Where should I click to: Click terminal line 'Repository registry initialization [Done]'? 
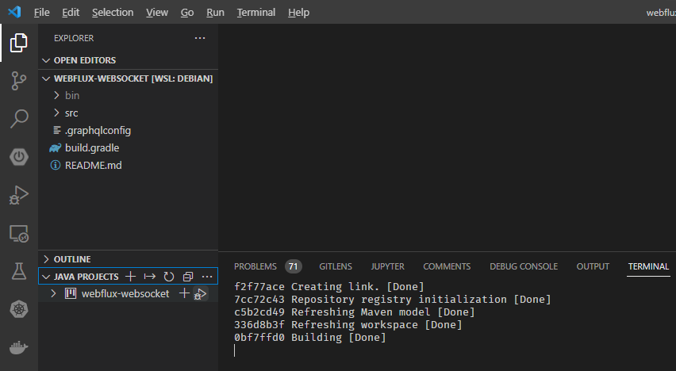(421, 300)
